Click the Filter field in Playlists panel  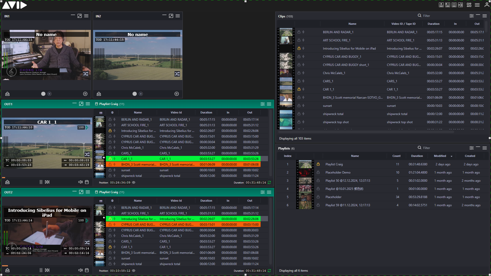[x=442, y=148]
